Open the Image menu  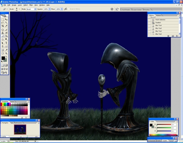point(14,5)
